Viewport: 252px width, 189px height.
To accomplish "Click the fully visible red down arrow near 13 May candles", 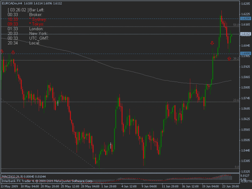I will pyautogui.click(x=13, y=52).
